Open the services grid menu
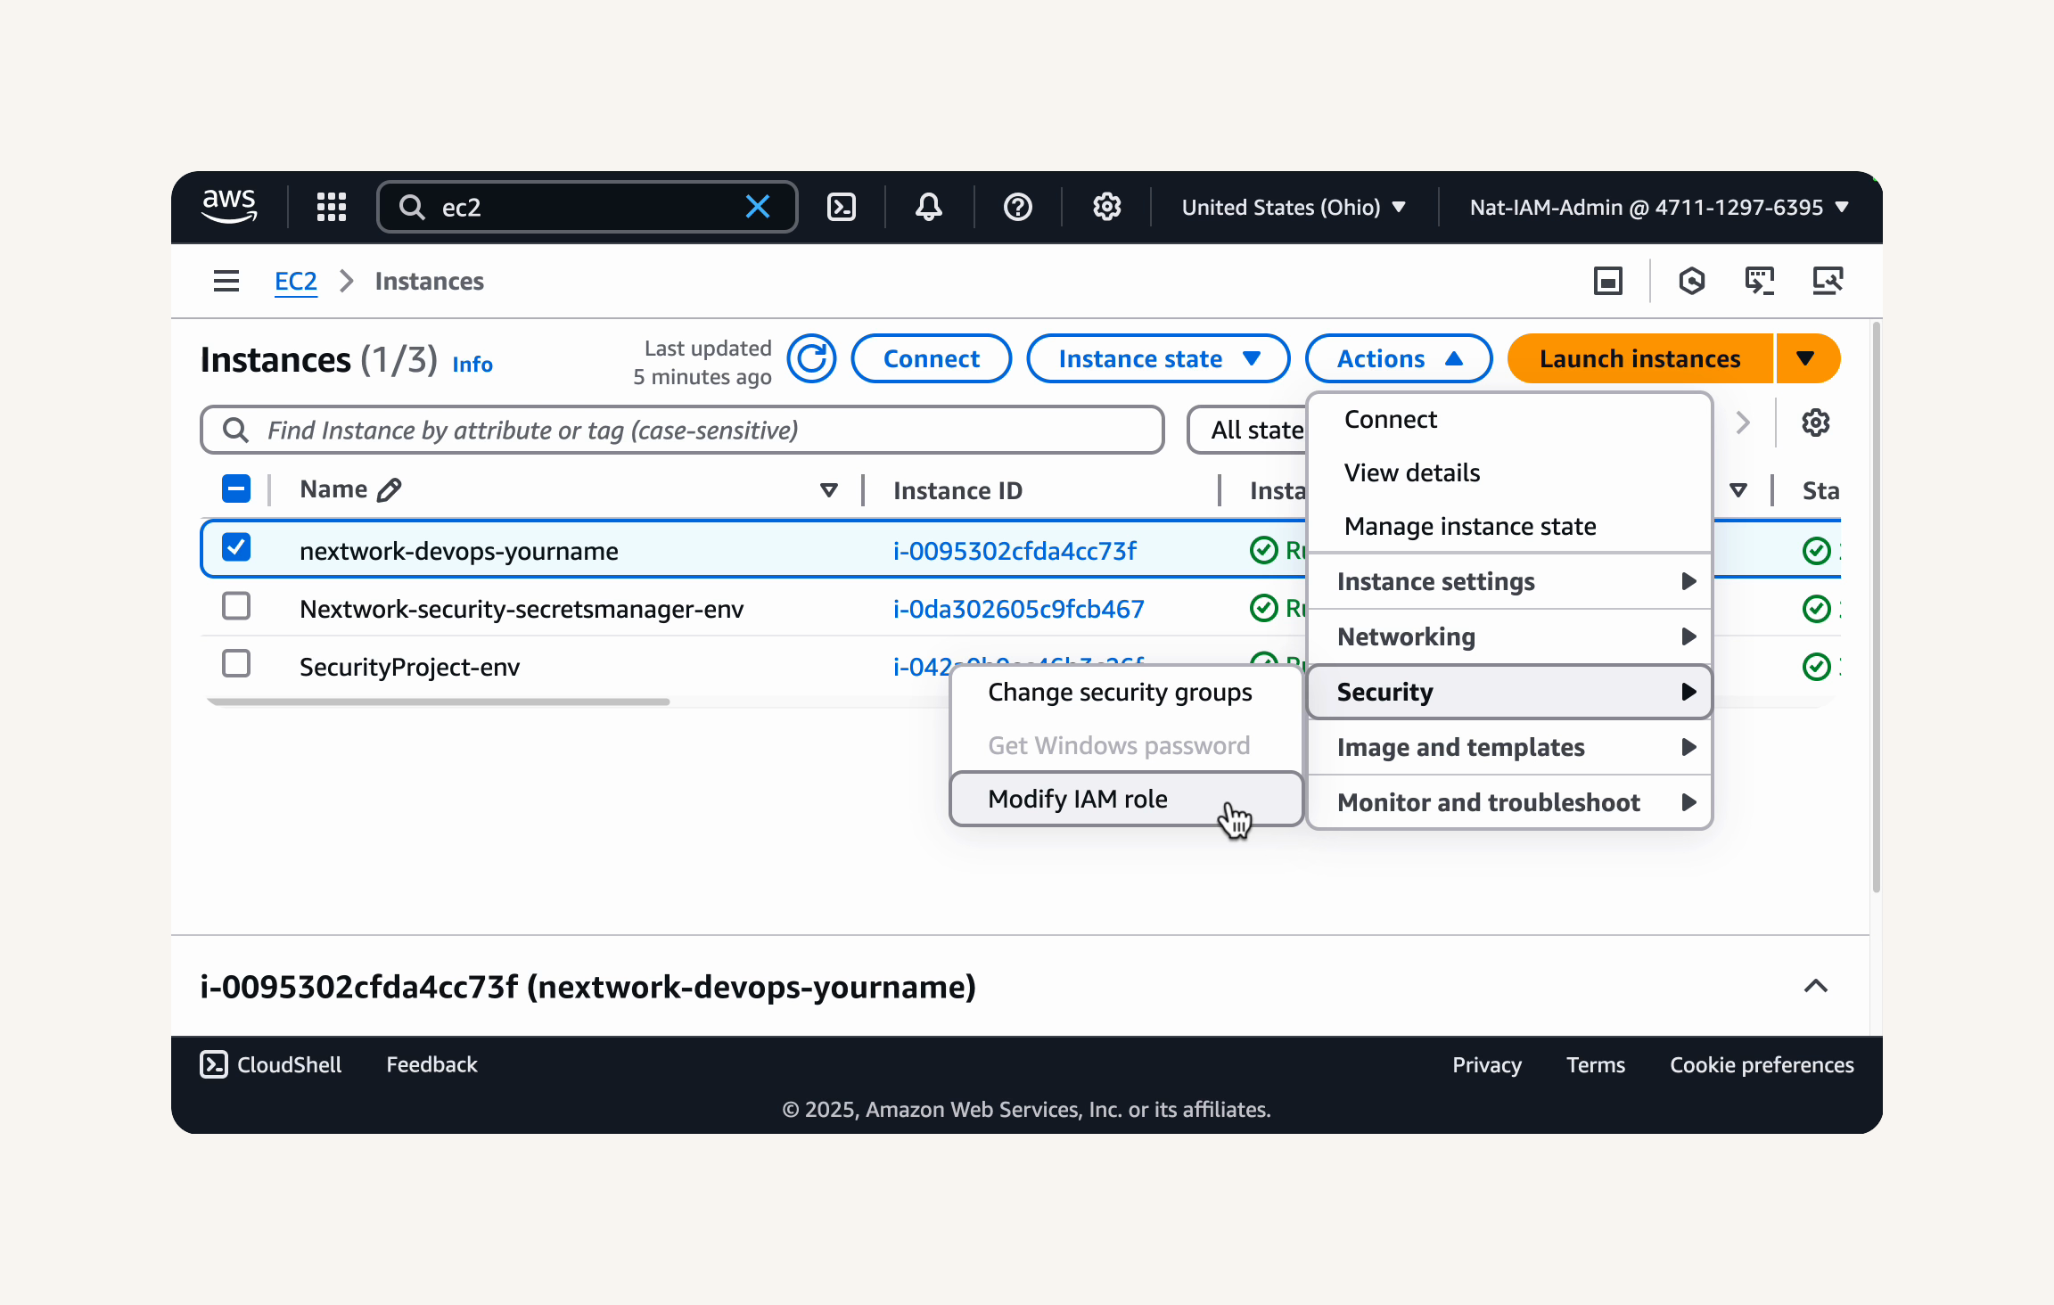2054x1305 pixels. coord(332,207)
